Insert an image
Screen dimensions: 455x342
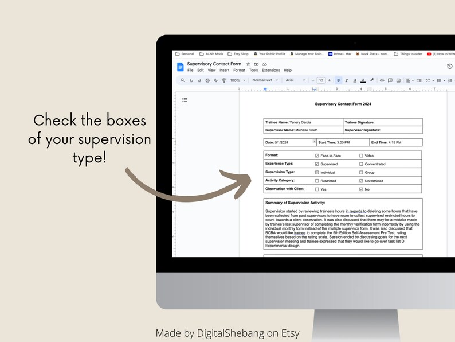(x=398, y=80)
